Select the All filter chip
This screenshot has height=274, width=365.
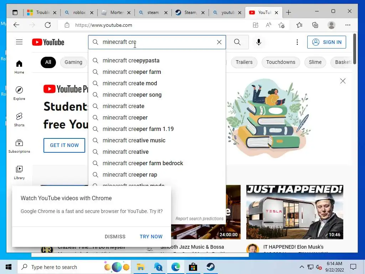[x=48, y=62]
